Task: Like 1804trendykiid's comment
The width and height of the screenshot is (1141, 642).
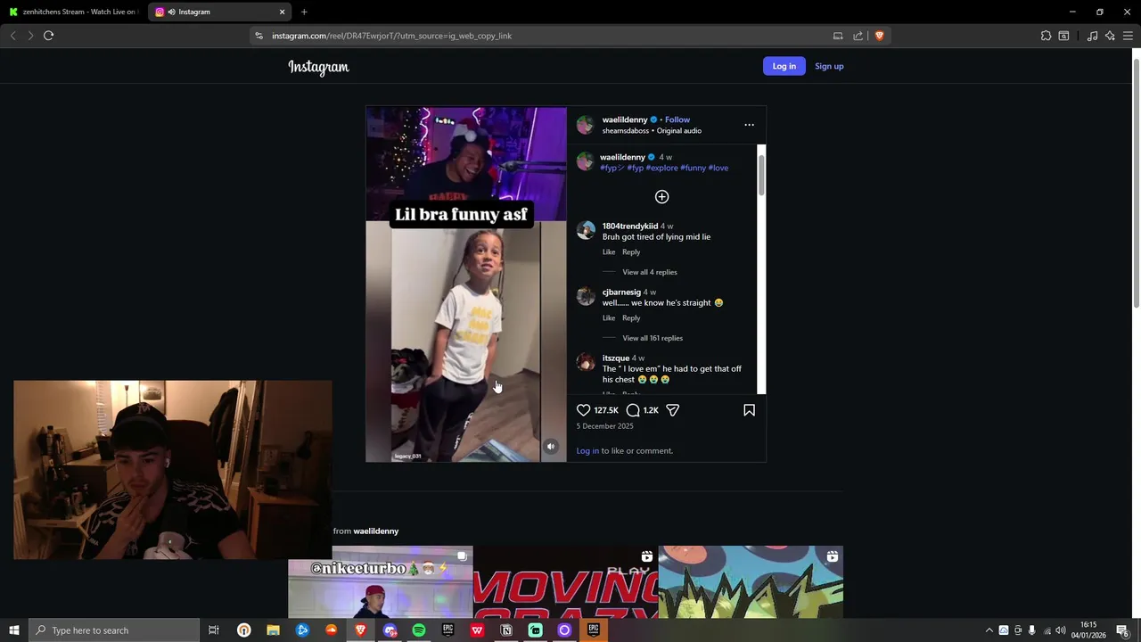Action: coord(609,251)
